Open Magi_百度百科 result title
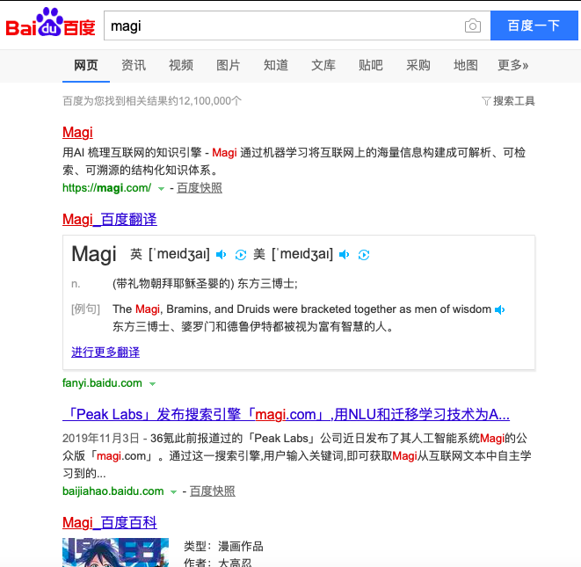This screenshot has width=581, height=567. click(x=110, y=522)
